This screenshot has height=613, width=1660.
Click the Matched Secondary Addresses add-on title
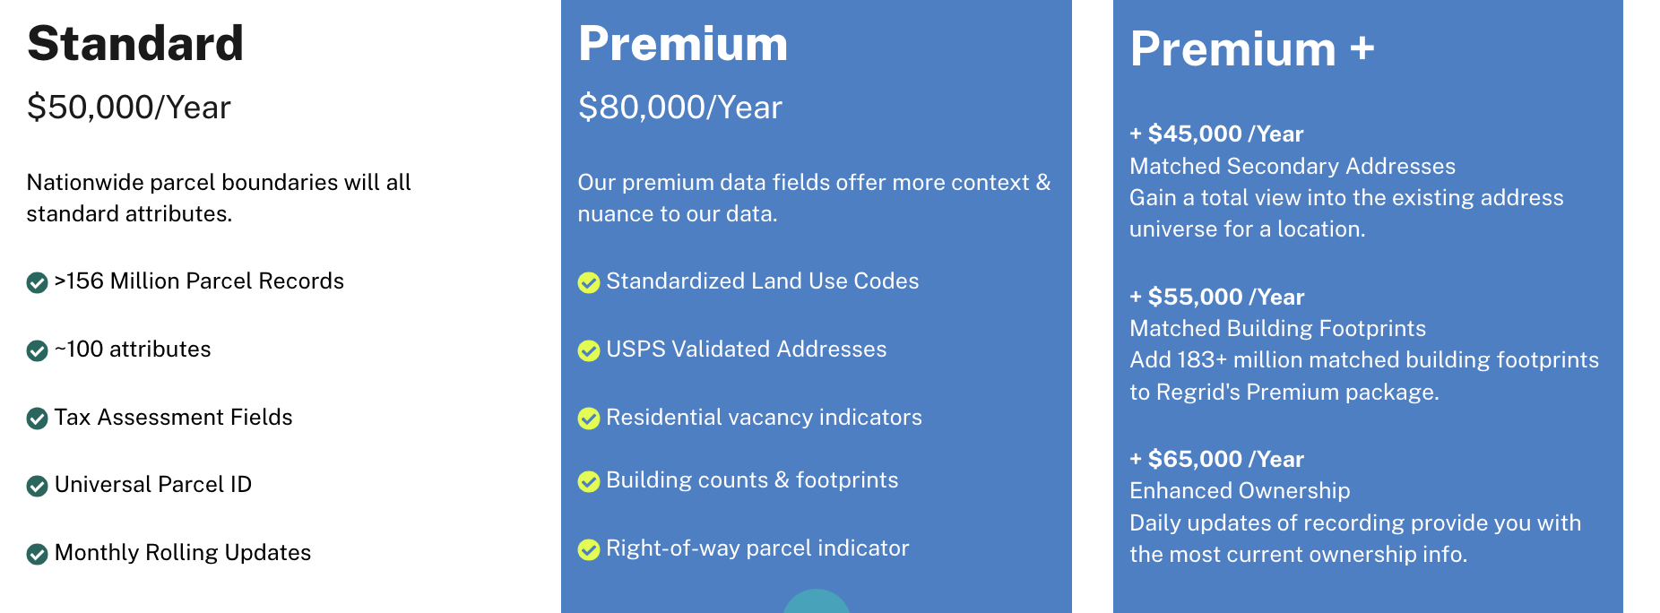(x=1293, y=166)
